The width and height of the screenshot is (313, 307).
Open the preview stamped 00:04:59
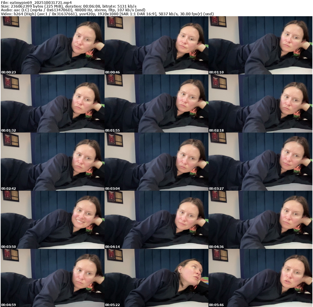pos(52,278)
